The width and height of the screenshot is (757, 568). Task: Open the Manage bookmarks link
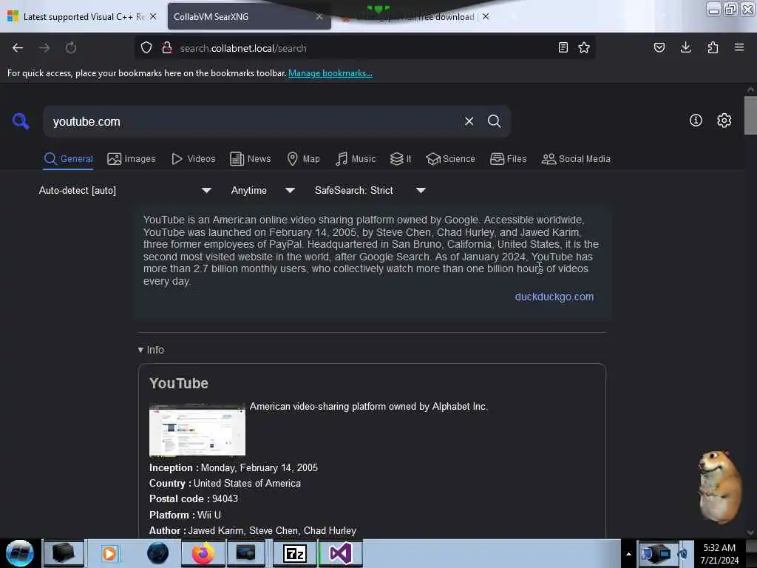(330, 73)
